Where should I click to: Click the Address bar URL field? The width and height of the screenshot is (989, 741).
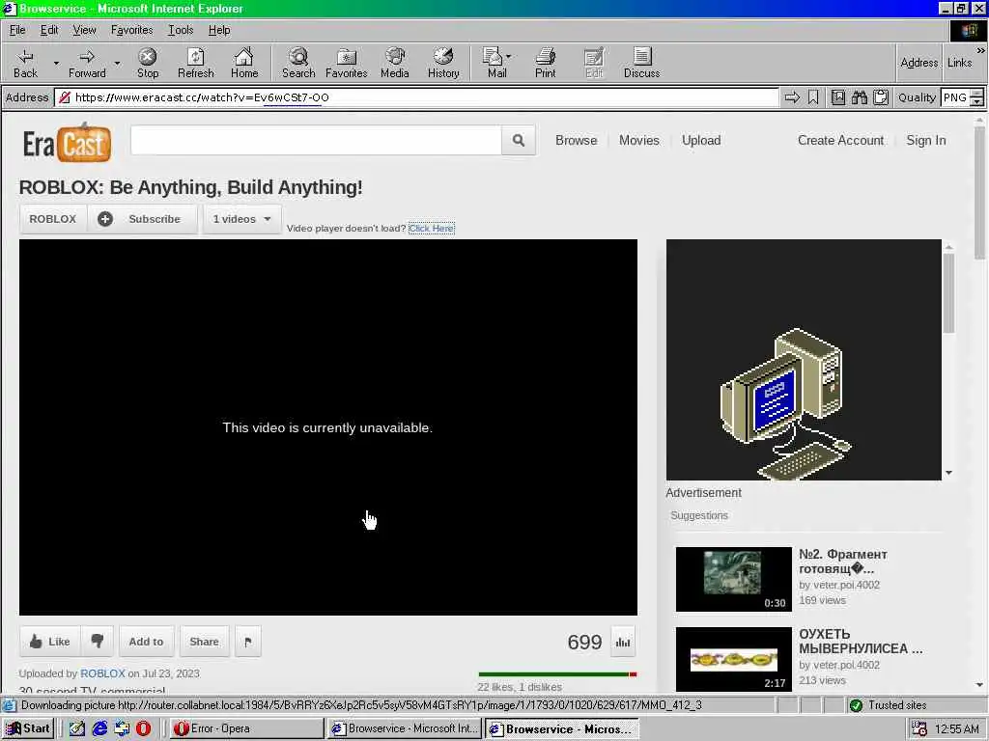pyautogui.click(x=416, y=97)
